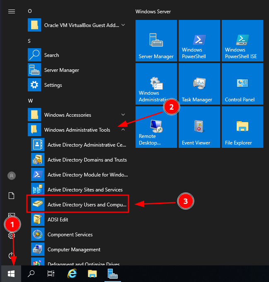Select 'ADSI Edit' text entry
Viewport: 269px width, 282px height.
point(58,220)
